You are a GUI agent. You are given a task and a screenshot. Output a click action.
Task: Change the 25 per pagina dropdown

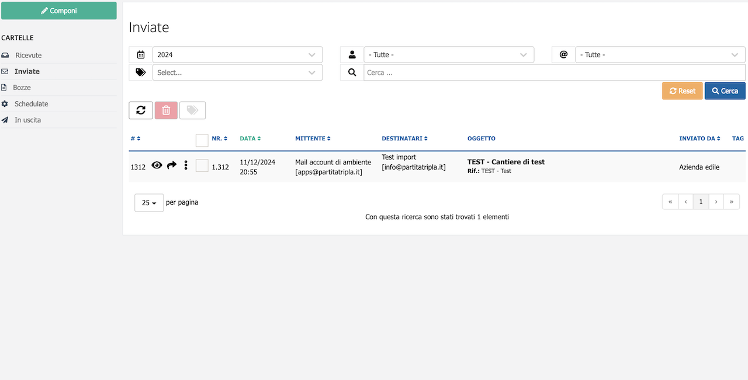coord(149,203)
